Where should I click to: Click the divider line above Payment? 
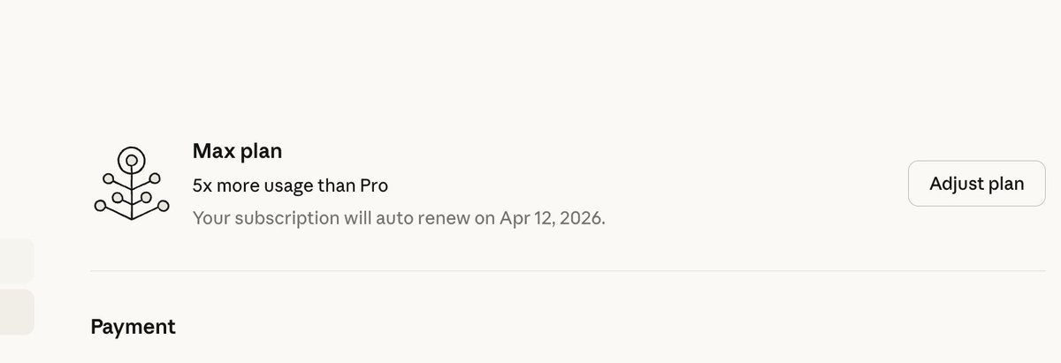[x=566, y=270]
